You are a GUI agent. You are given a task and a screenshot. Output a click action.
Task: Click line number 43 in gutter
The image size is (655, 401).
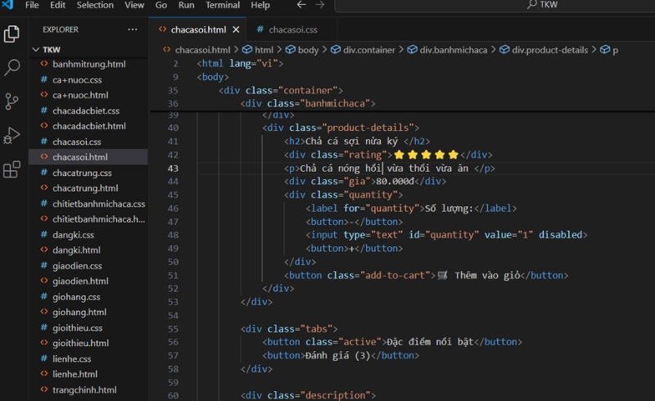(x=173, y=169)
